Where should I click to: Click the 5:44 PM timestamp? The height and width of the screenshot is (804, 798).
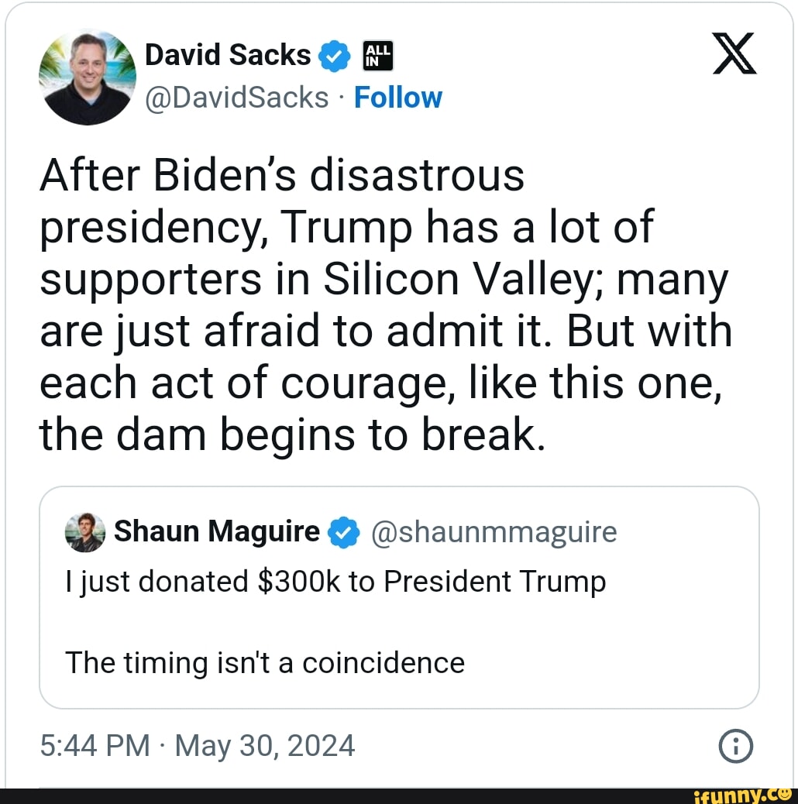(x=95, y=746)
